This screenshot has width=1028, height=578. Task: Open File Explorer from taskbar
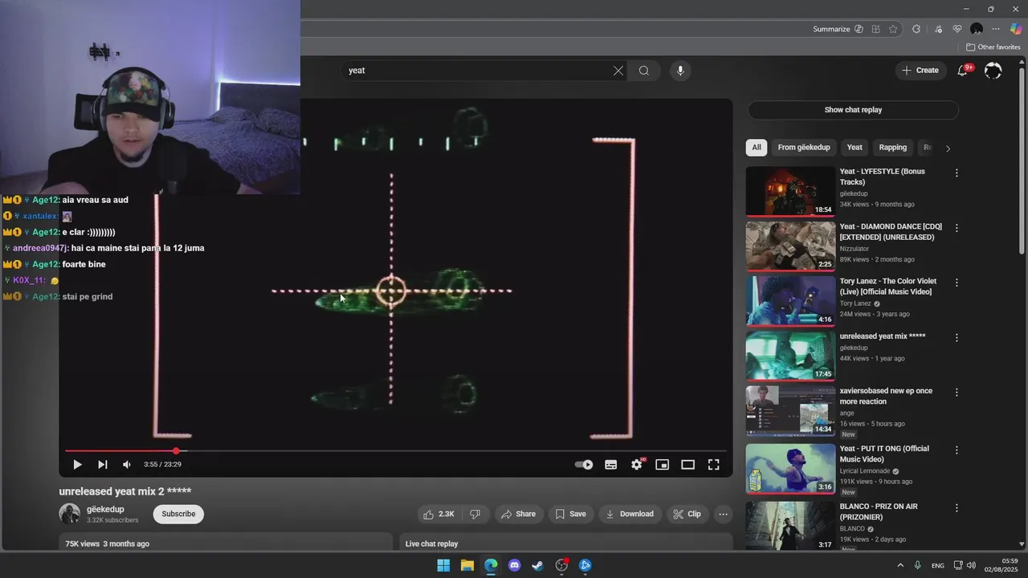tap(467, 565)
